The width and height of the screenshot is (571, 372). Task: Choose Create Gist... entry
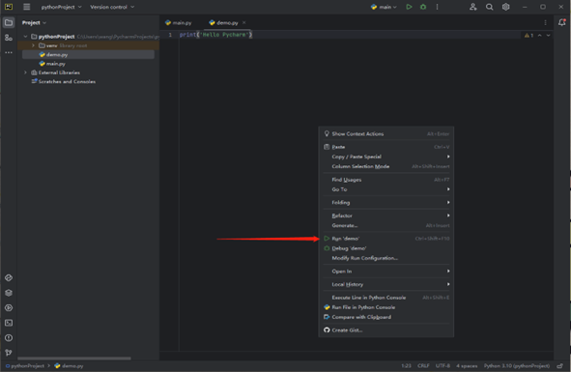click(x=386, y=330)
